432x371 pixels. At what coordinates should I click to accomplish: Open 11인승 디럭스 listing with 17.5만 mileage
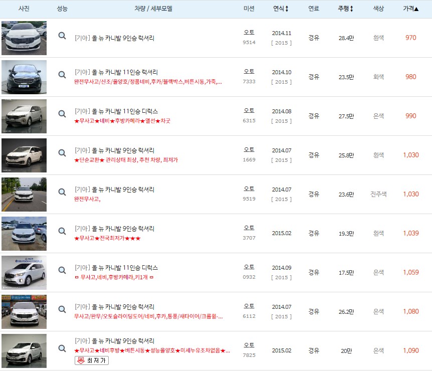click(x=116, y=268)
